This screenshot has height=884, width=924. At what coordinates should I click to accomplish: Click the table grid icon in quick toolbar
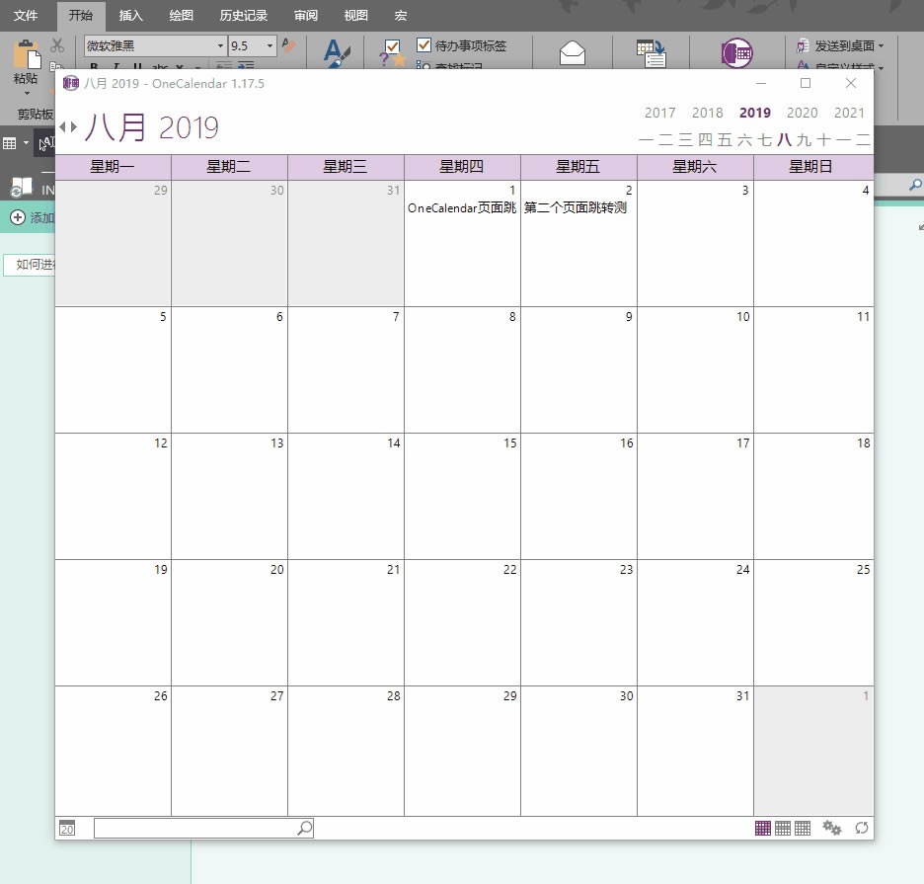pos(10,142)
